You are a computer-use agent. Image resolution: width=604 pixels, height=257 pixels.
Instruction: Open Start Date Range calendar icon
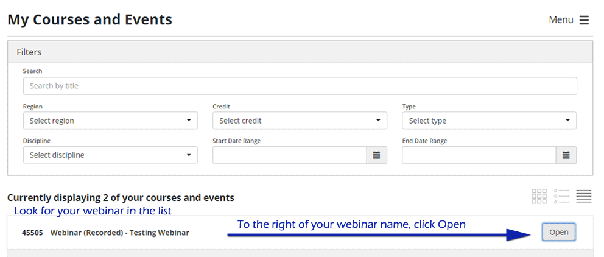coord(376,155)
